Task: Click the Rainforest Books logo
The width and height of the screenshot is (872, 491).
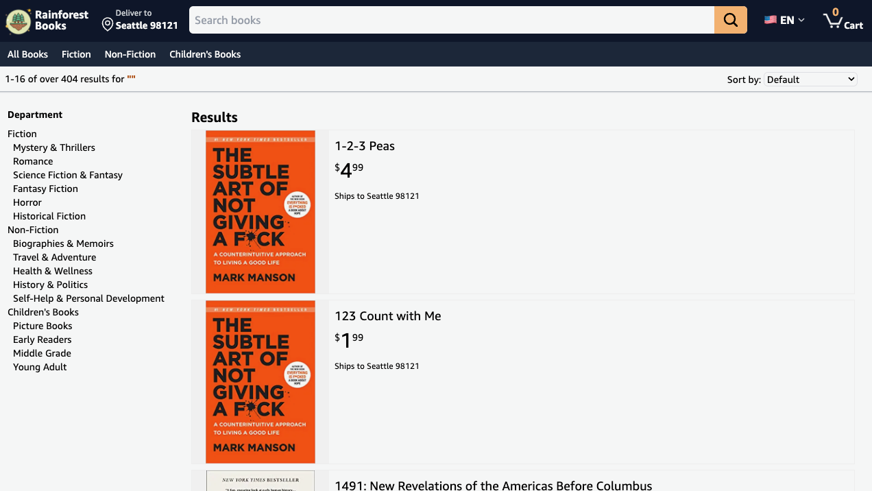Action: pyautogui.click(x=47, y=20)
